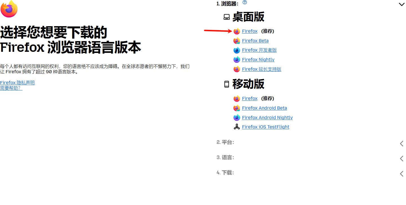Click the 需要帮助？ link

(x=11, y=88)
